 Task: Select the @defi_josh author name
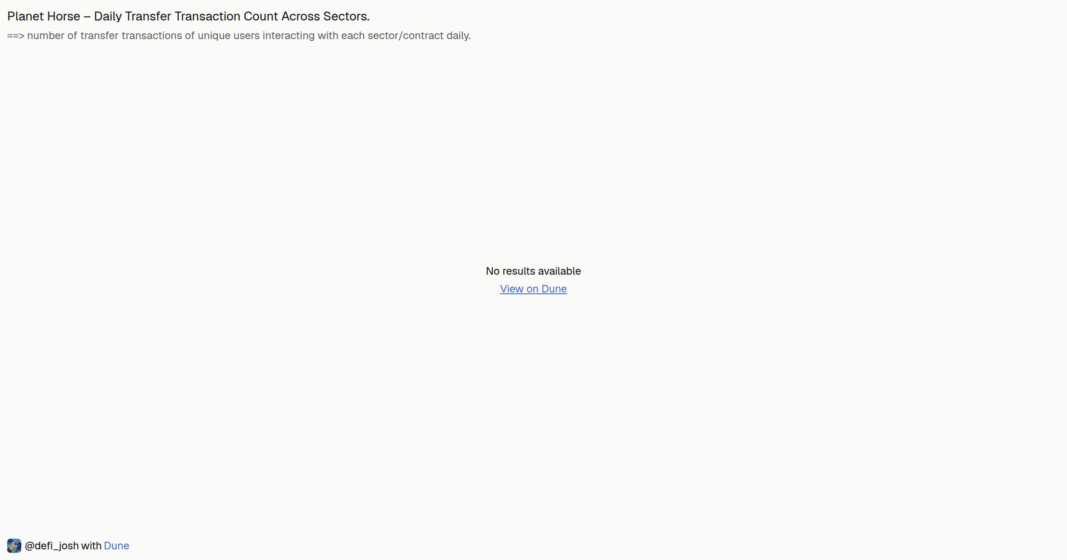[52, 546]
